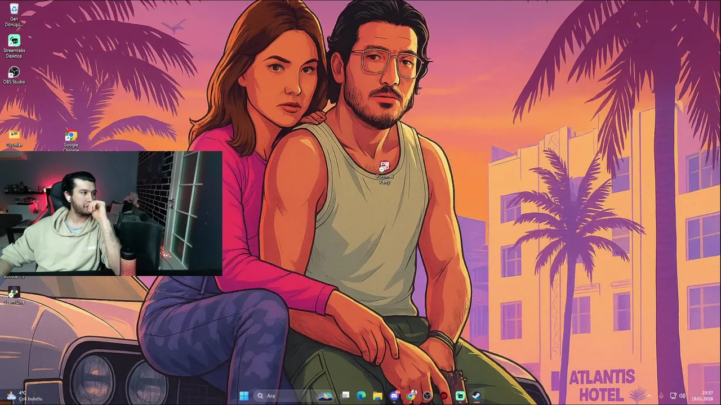The image size is (721, 405).
Task: Open the Recycle Bin desktop icon
Action: pos(14,14)
